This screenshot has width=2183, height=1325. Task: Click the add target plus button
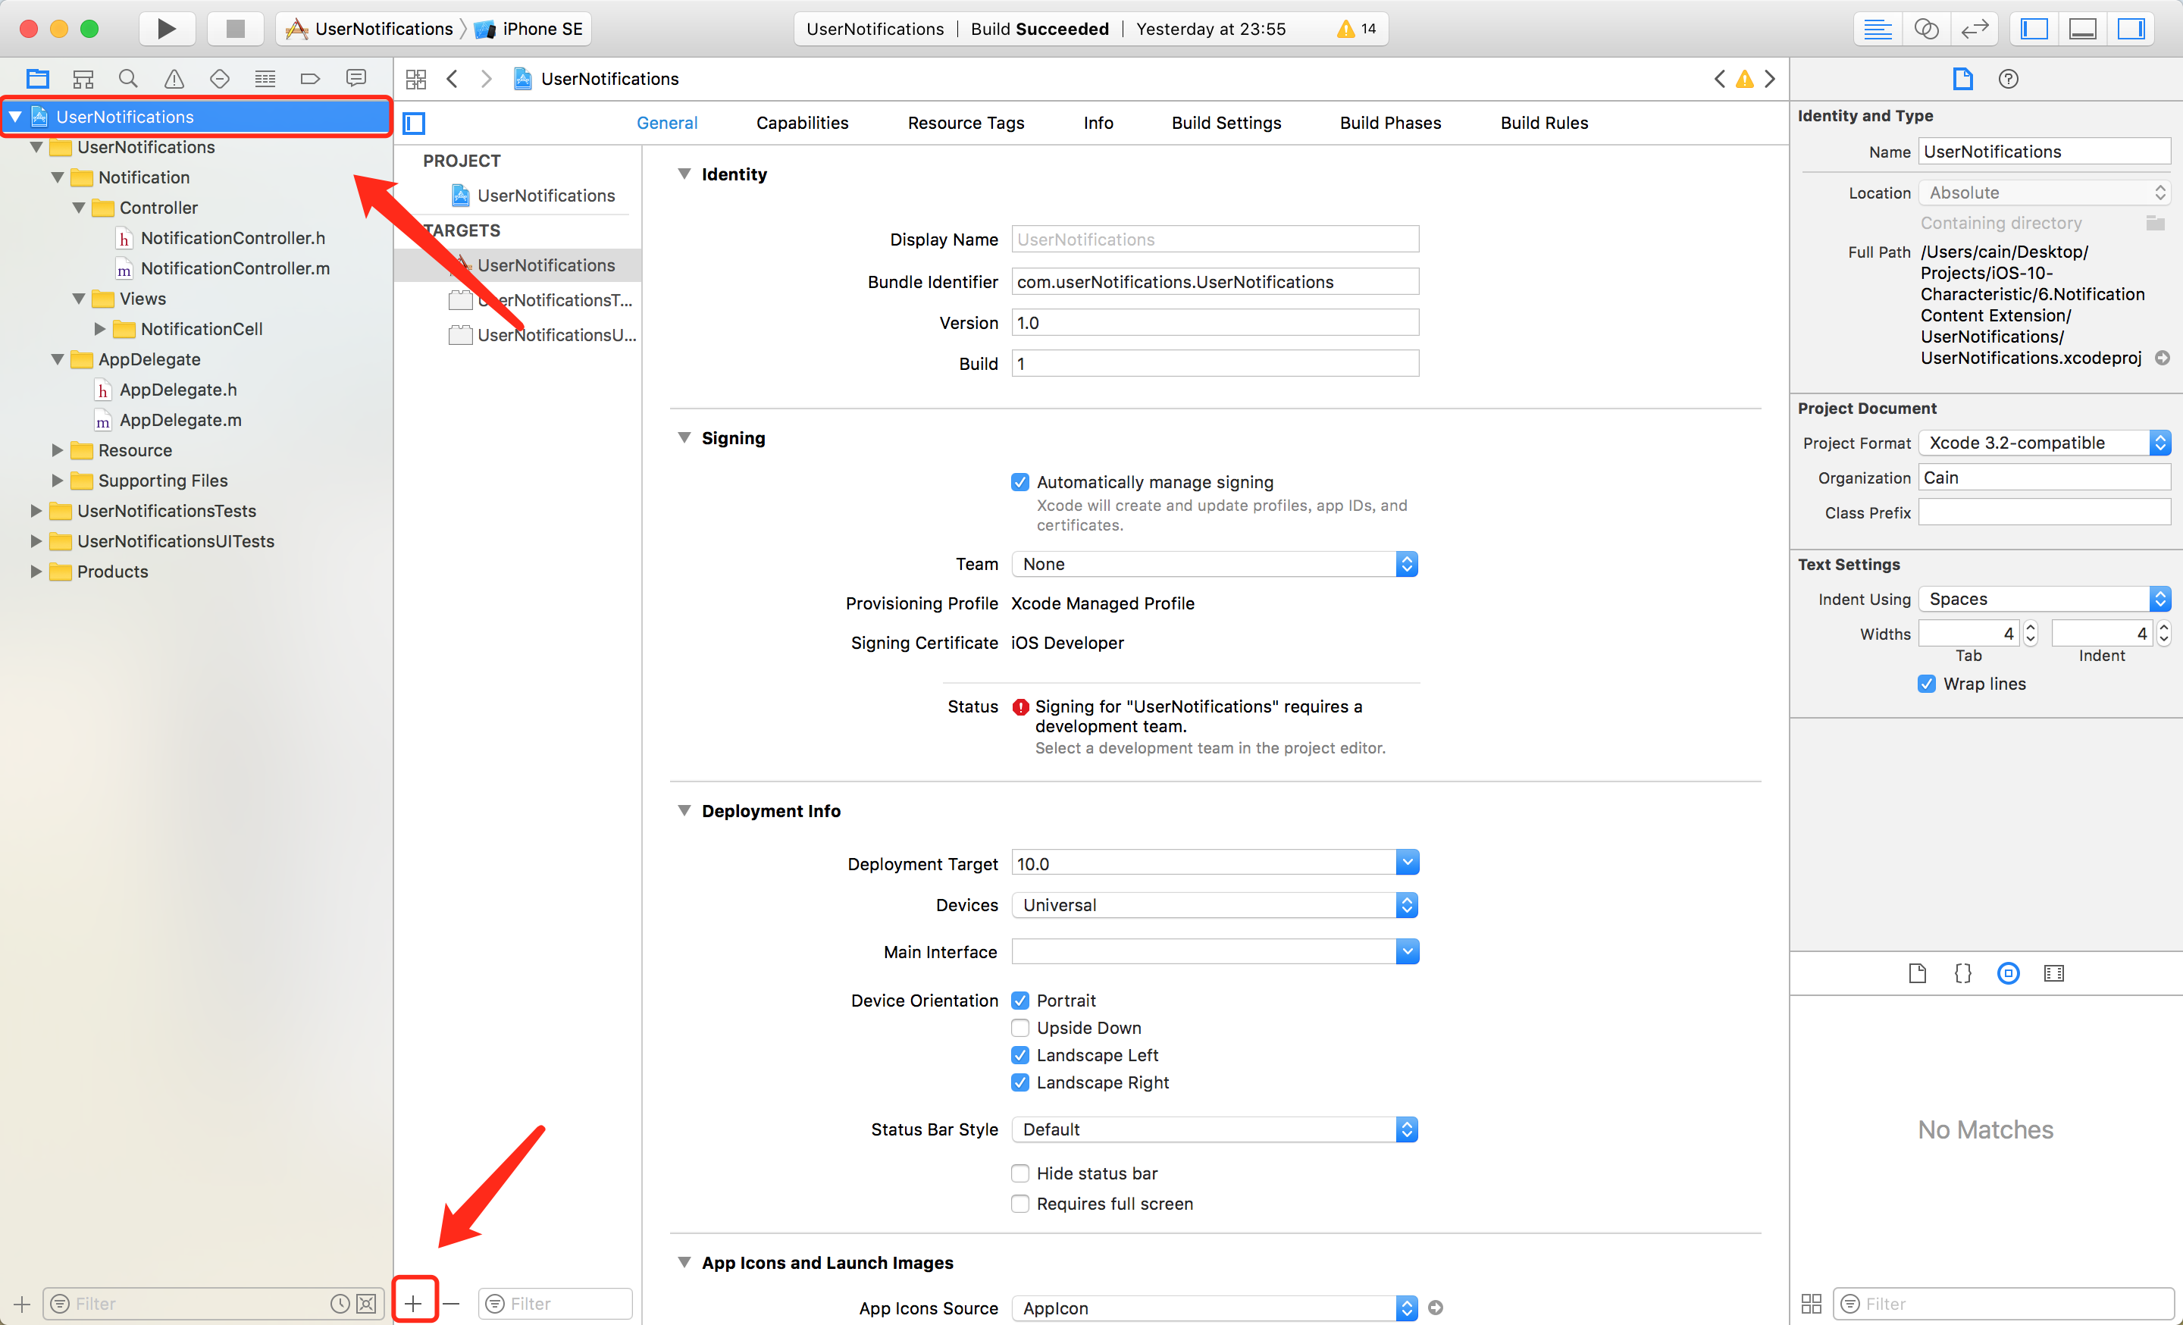[x=414, y=1303]
